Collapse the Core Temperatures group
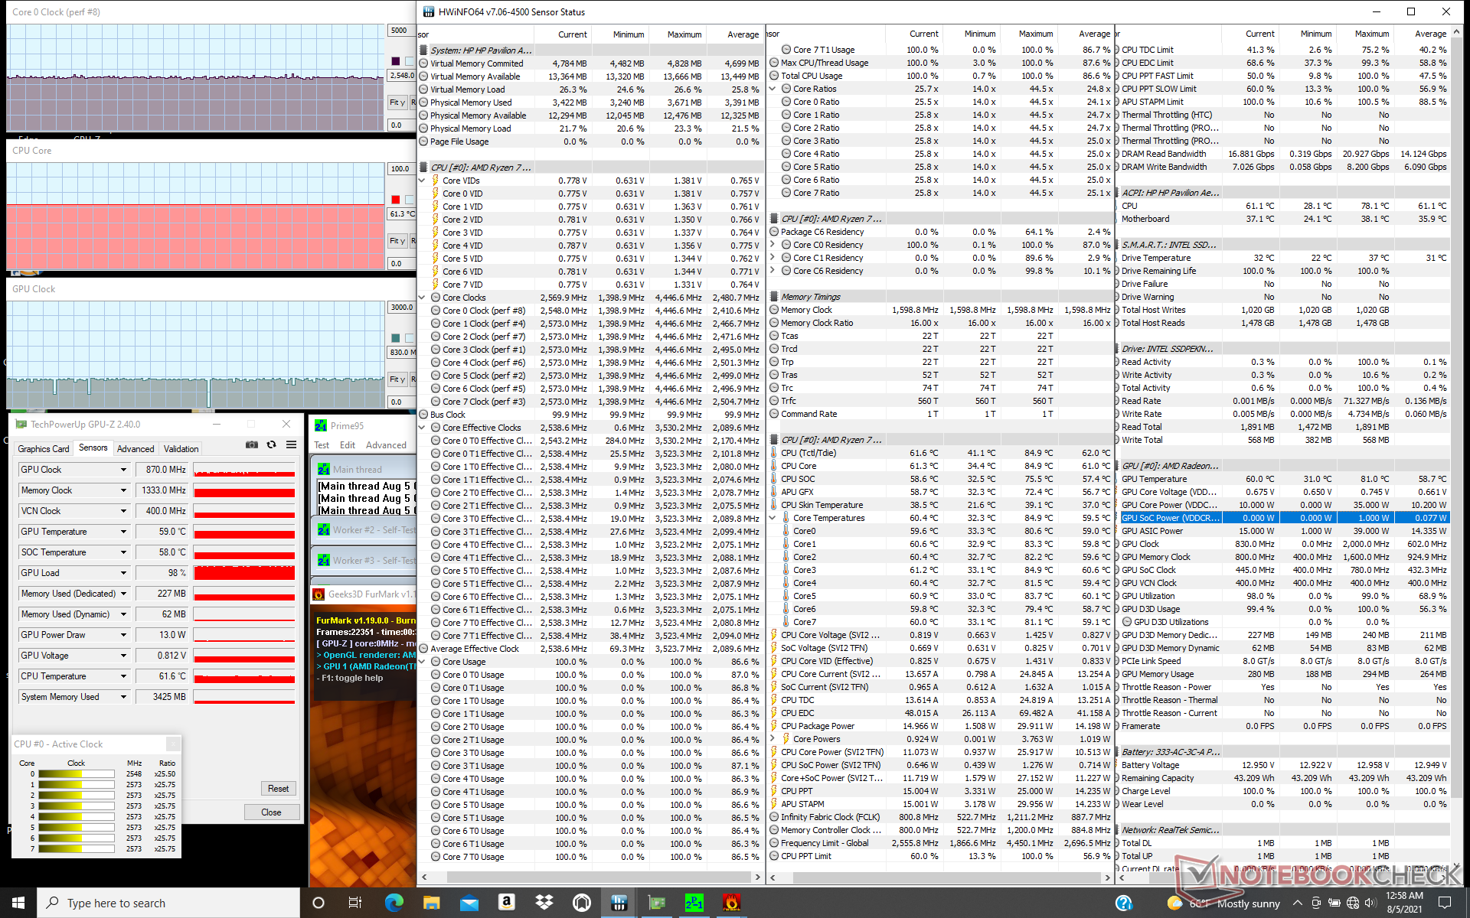The height and width of the screenshot is (918, 1470). click(x=773, y=518)
